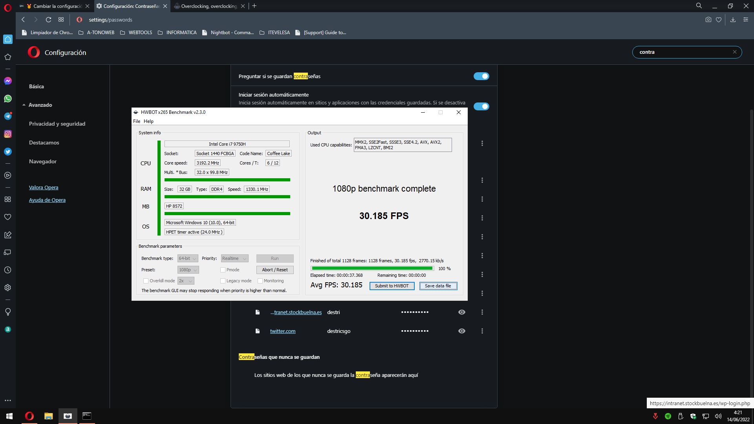Show password for twitter.com entry
Image resolution: width=754 pixels, height=424 pixels.
coord(462,331)
